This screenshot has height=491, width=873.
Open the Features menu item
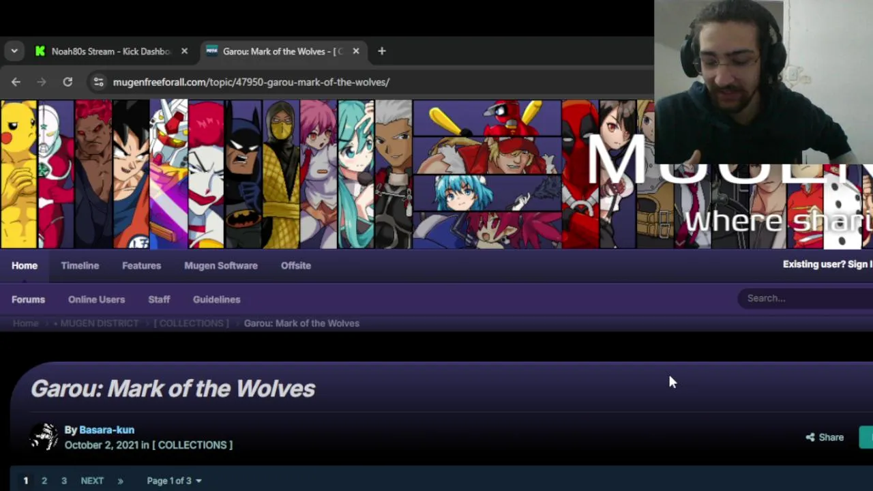(141, 265)
